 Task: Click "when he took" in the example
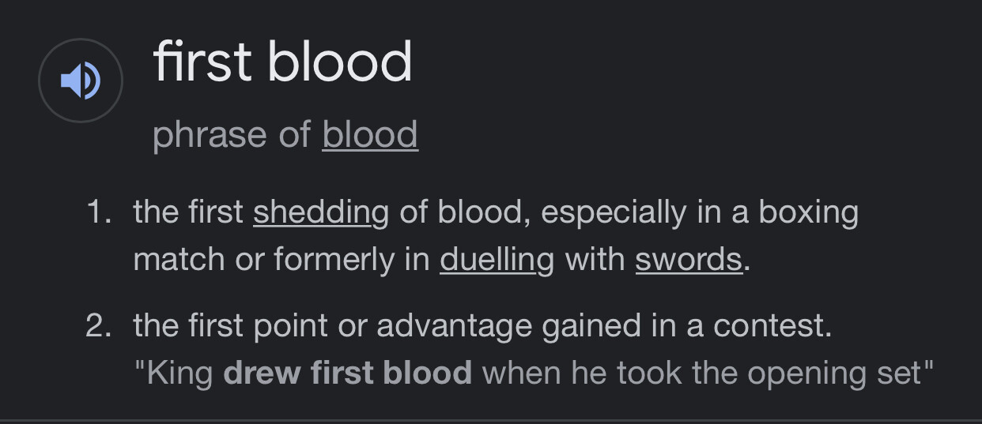(x=571, y=372)
